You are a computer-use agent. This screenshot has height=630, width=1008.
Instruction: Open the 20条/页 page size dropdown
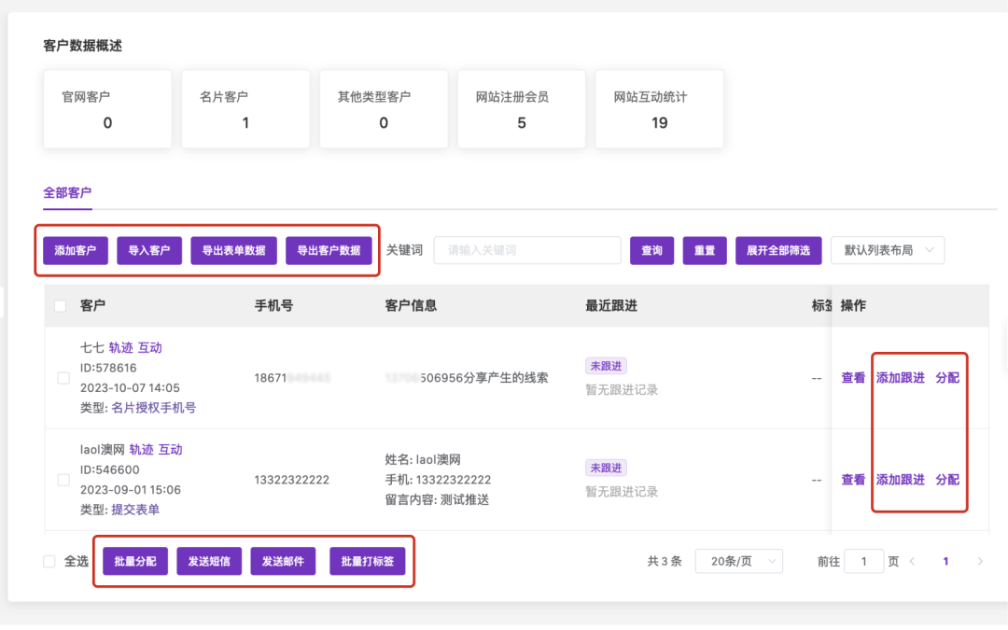tap(738, 561)
